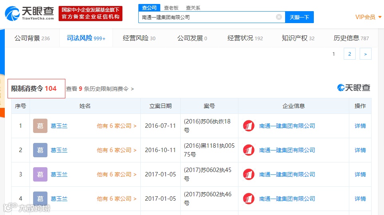384x215 pixels.
Task: Open the 经营风险 30 tab
Action: pyautogui.click(x=139, y=38)
